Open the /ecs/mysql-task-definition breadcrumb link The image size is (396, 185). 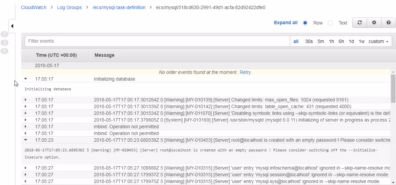[119, 7]
